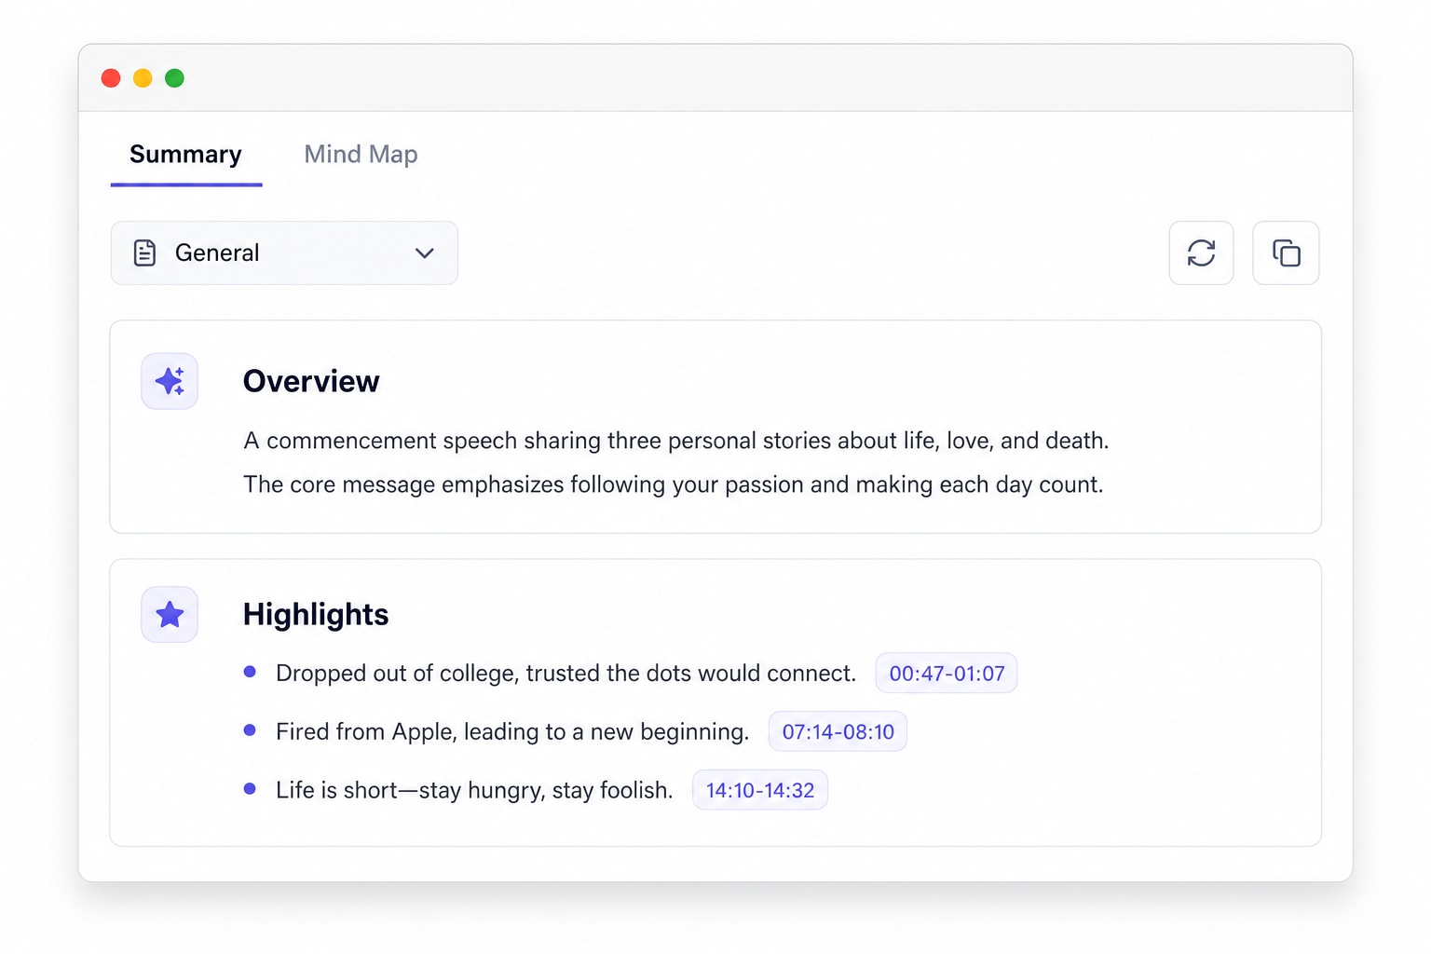The width and height of the screenshot is (1431, 954).
Task: Click highlight 'Dropped out of college, trusted the dots'
Action: point(485,674)
